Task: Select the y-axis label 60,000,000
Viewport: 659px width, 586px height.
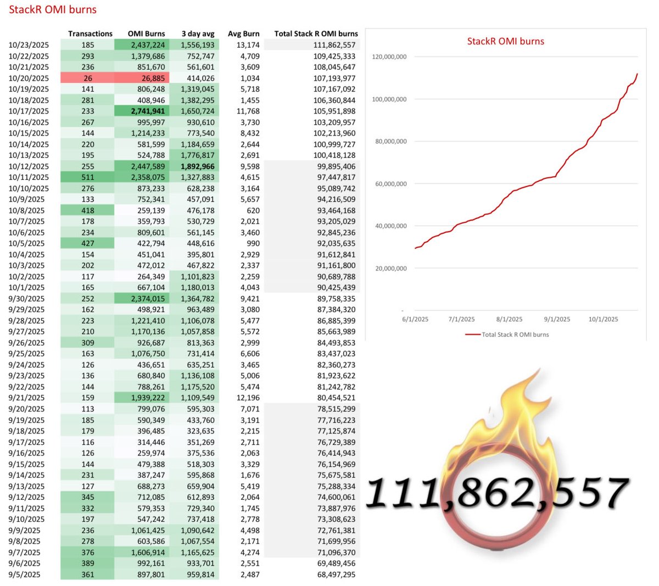Action: click(391, 184)
